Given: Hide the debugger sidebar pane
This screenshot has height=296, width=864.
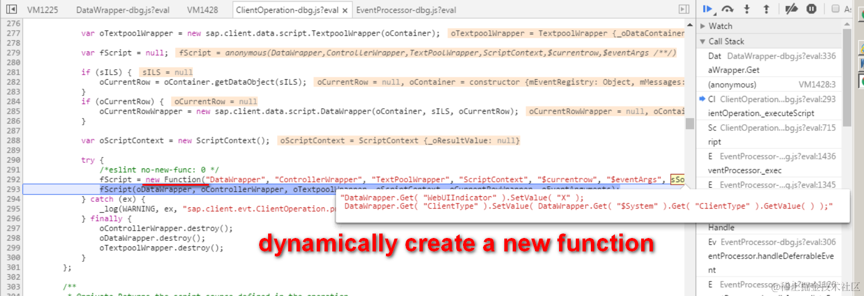Looking at the screenshot, I should click(x=684, y=9).
